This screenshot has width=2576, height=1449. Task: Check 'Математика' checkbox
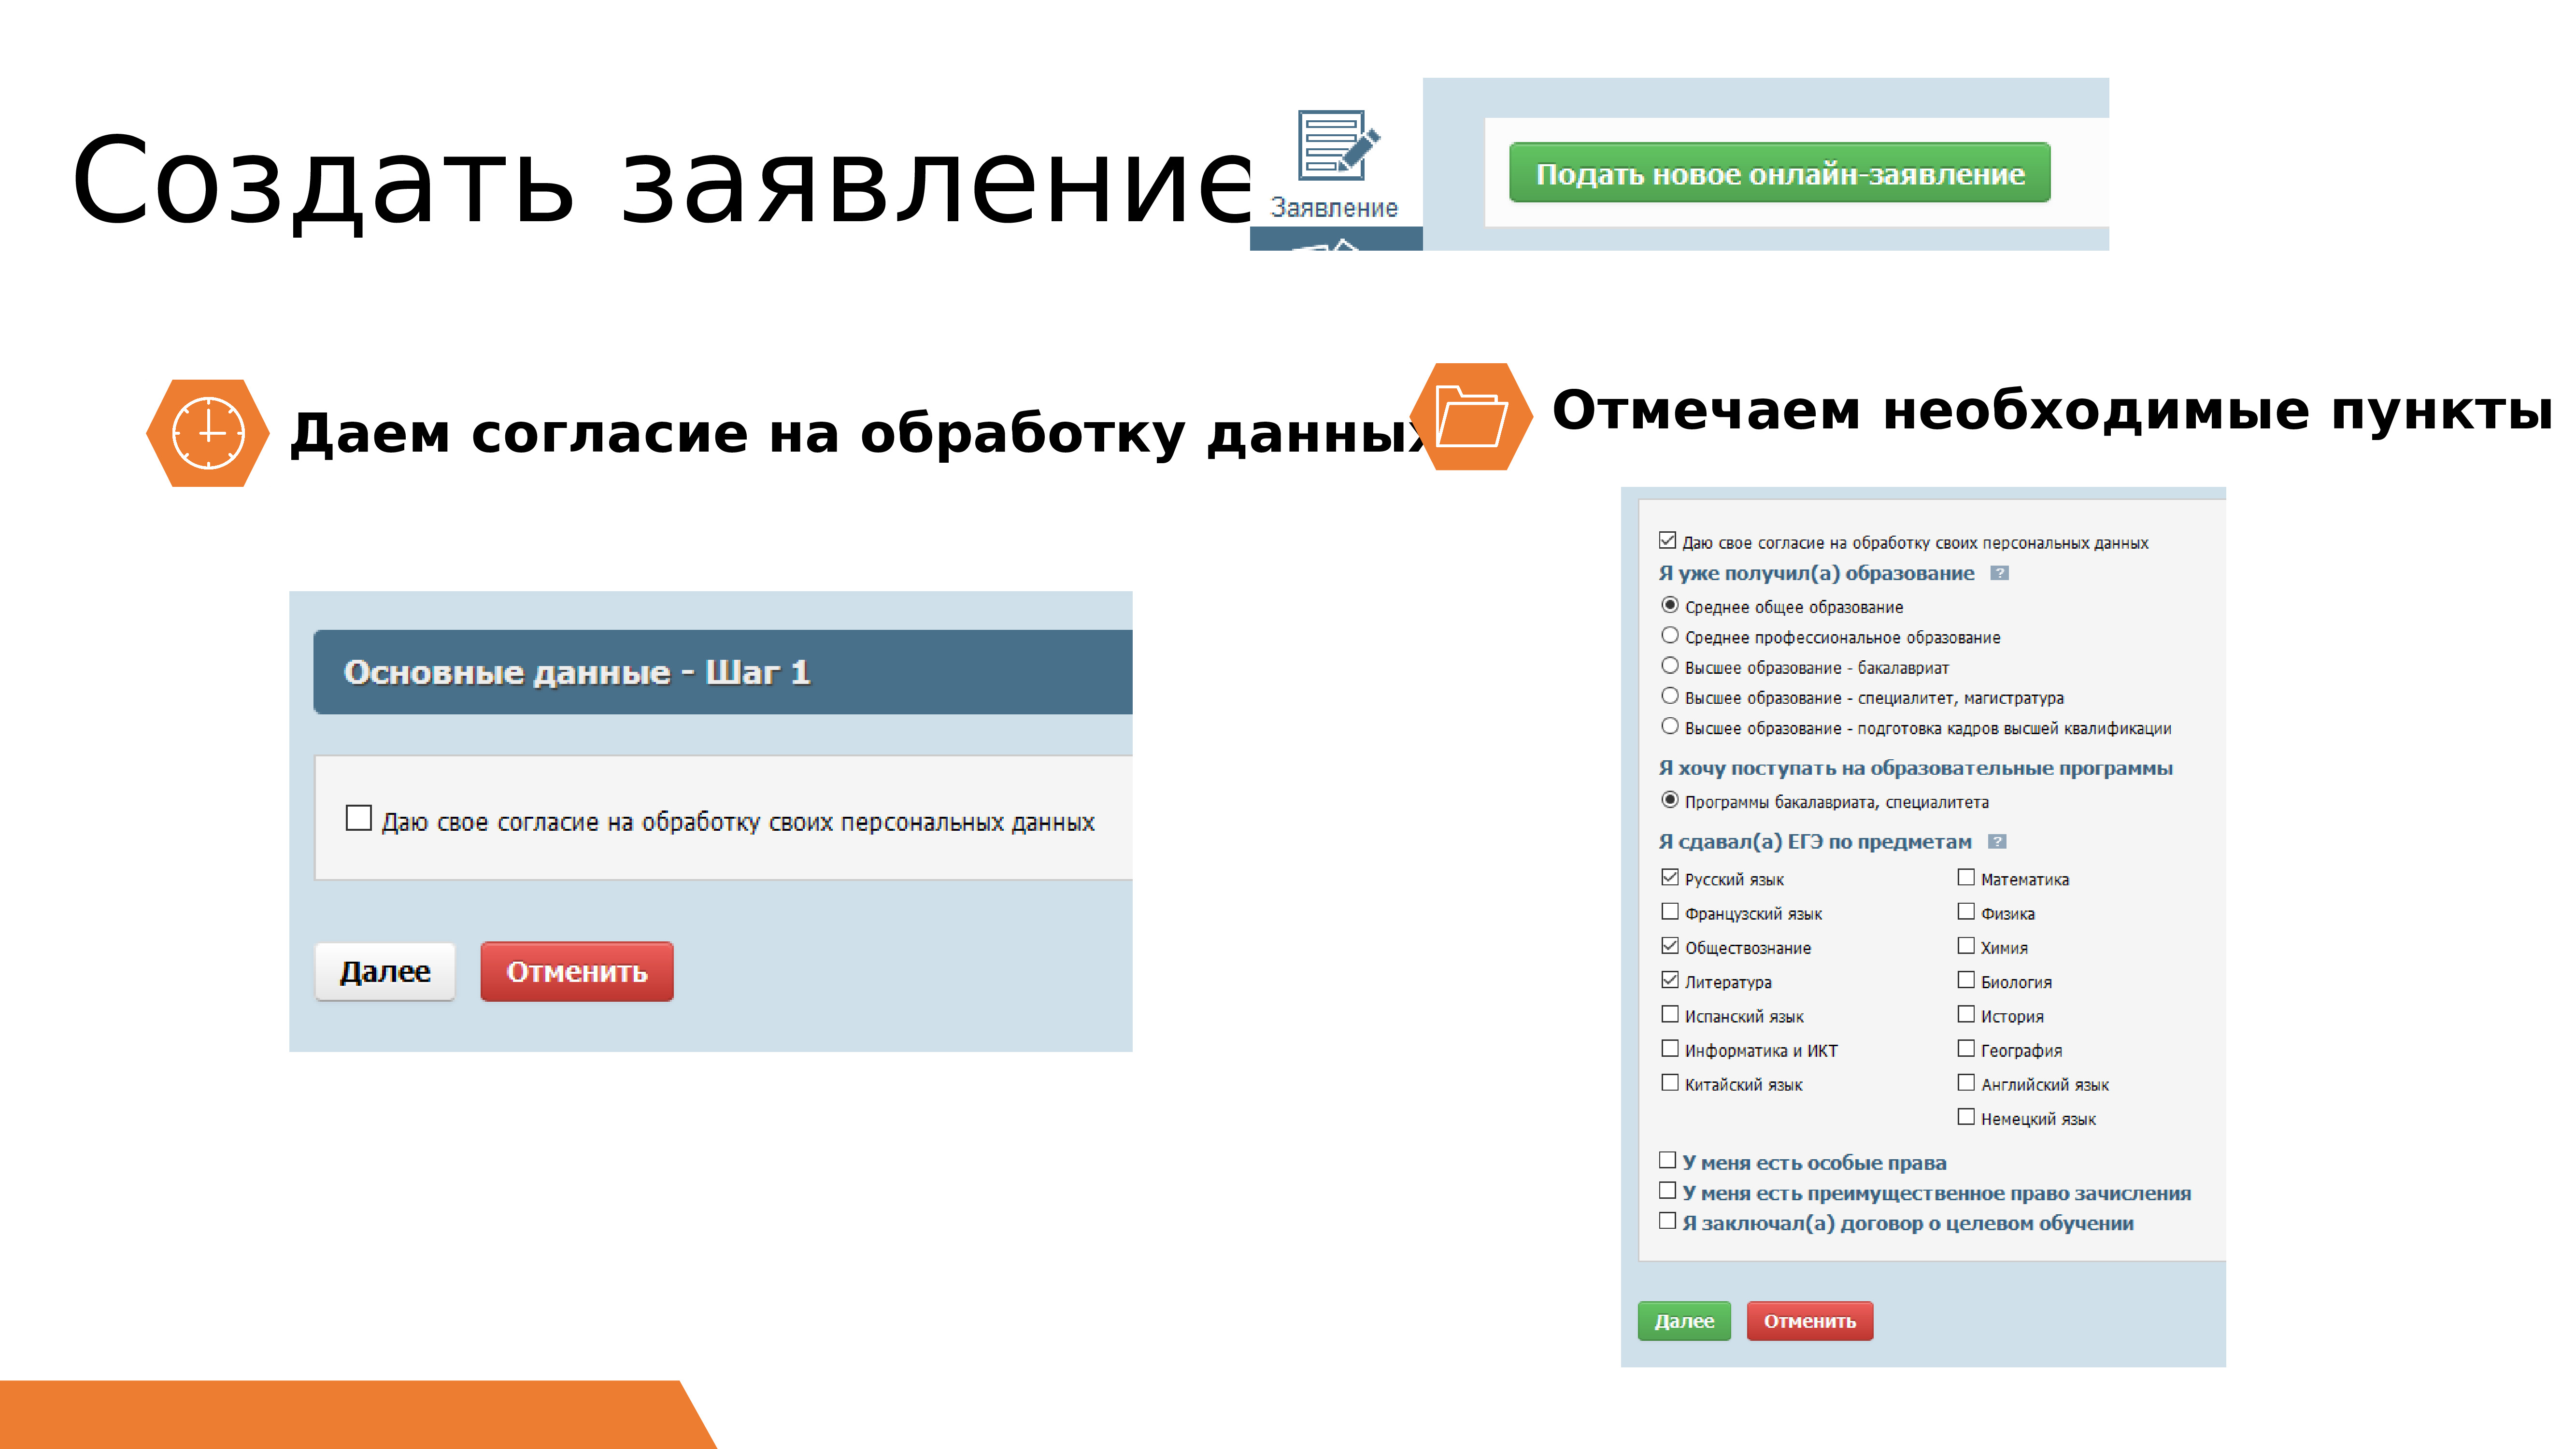[1966, 877]
